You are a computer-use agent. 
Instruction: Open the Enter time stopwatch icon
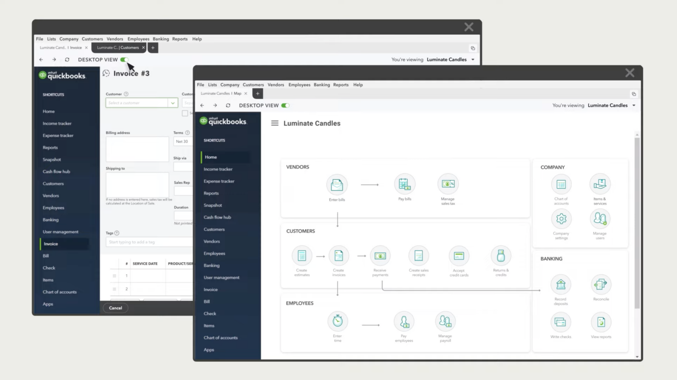pos(338,321)
